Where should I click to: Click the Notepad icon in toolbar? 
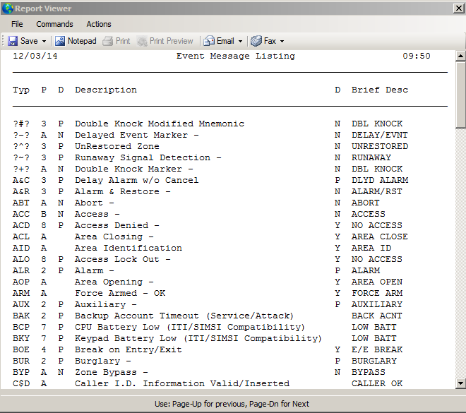60,41
